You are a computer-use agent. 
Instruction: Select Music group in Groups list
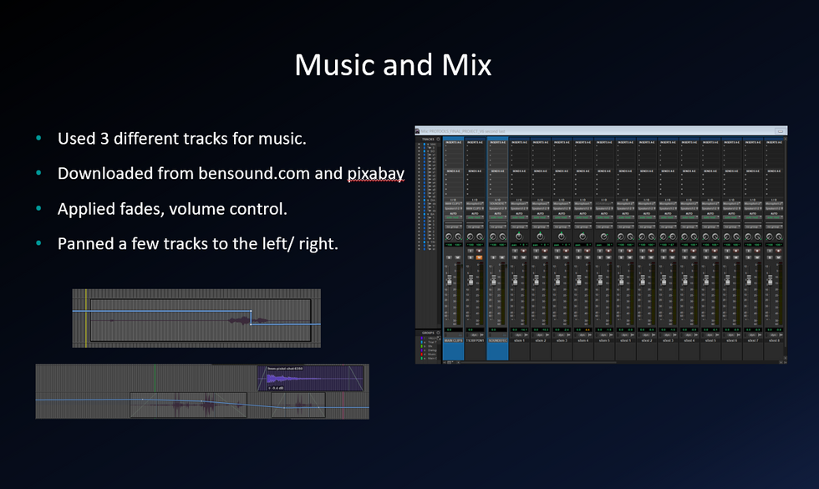(430, 354)
